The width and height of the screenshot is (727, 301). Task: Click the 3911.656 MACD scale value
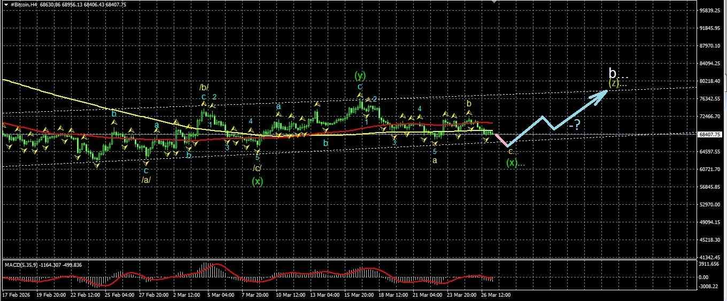coord(709,264)
